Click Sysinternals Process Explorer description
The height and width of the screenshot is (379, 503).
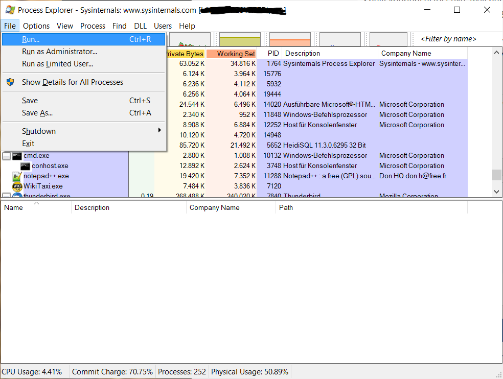[x=329, y=63]
